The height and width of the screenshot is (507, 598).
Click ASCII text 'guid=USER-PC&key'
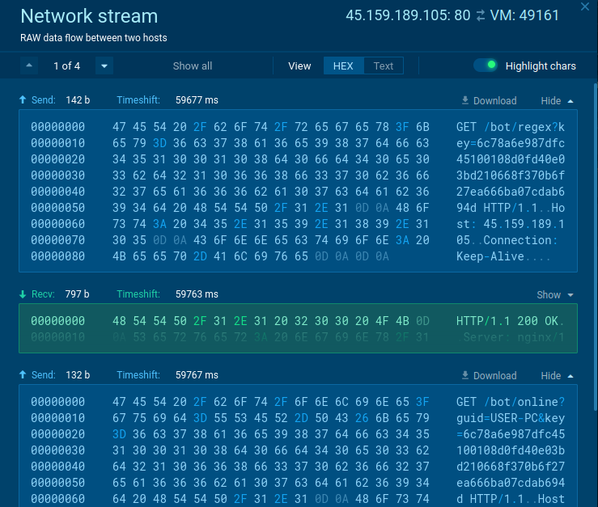pyautogui.click(x=511, y=418)
